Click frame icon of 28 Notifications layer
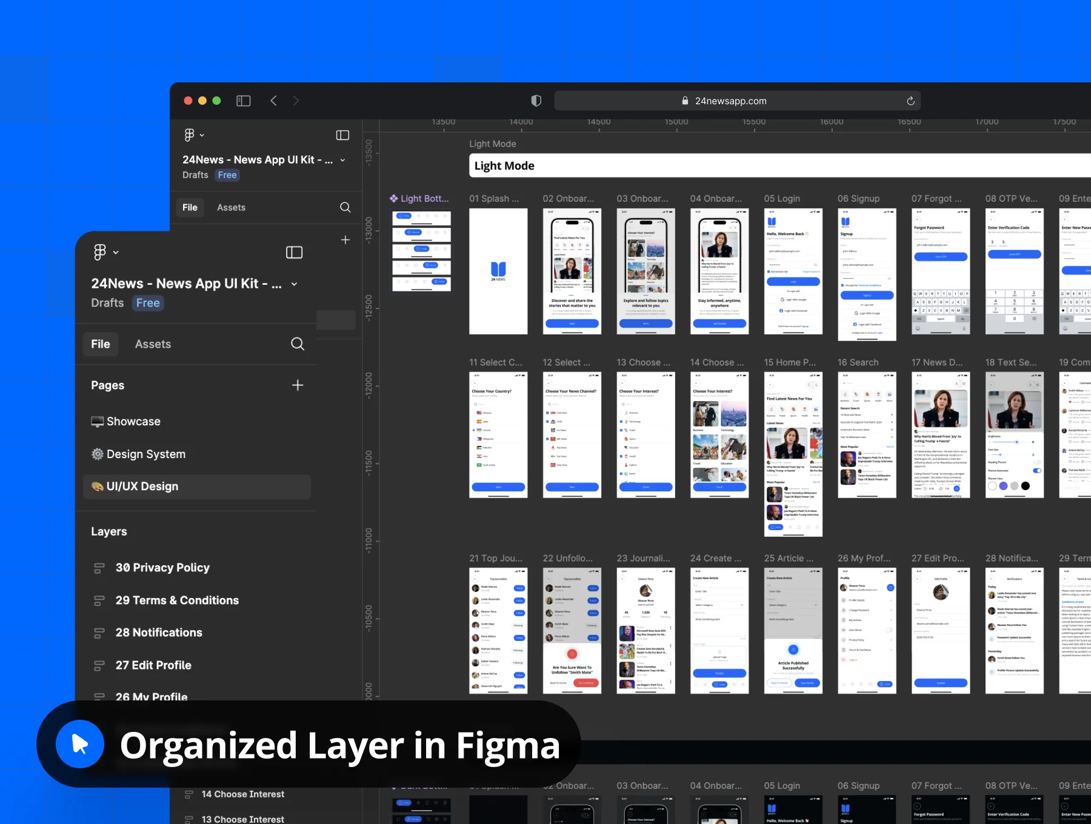Viewport: 1091px width, 824px height. click(x=99, y=633)
